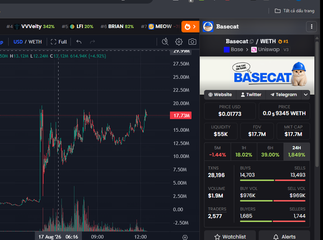Click the Uniswap DEX link
The height and width of the screenshot is (240, 323).
point(266,49)
